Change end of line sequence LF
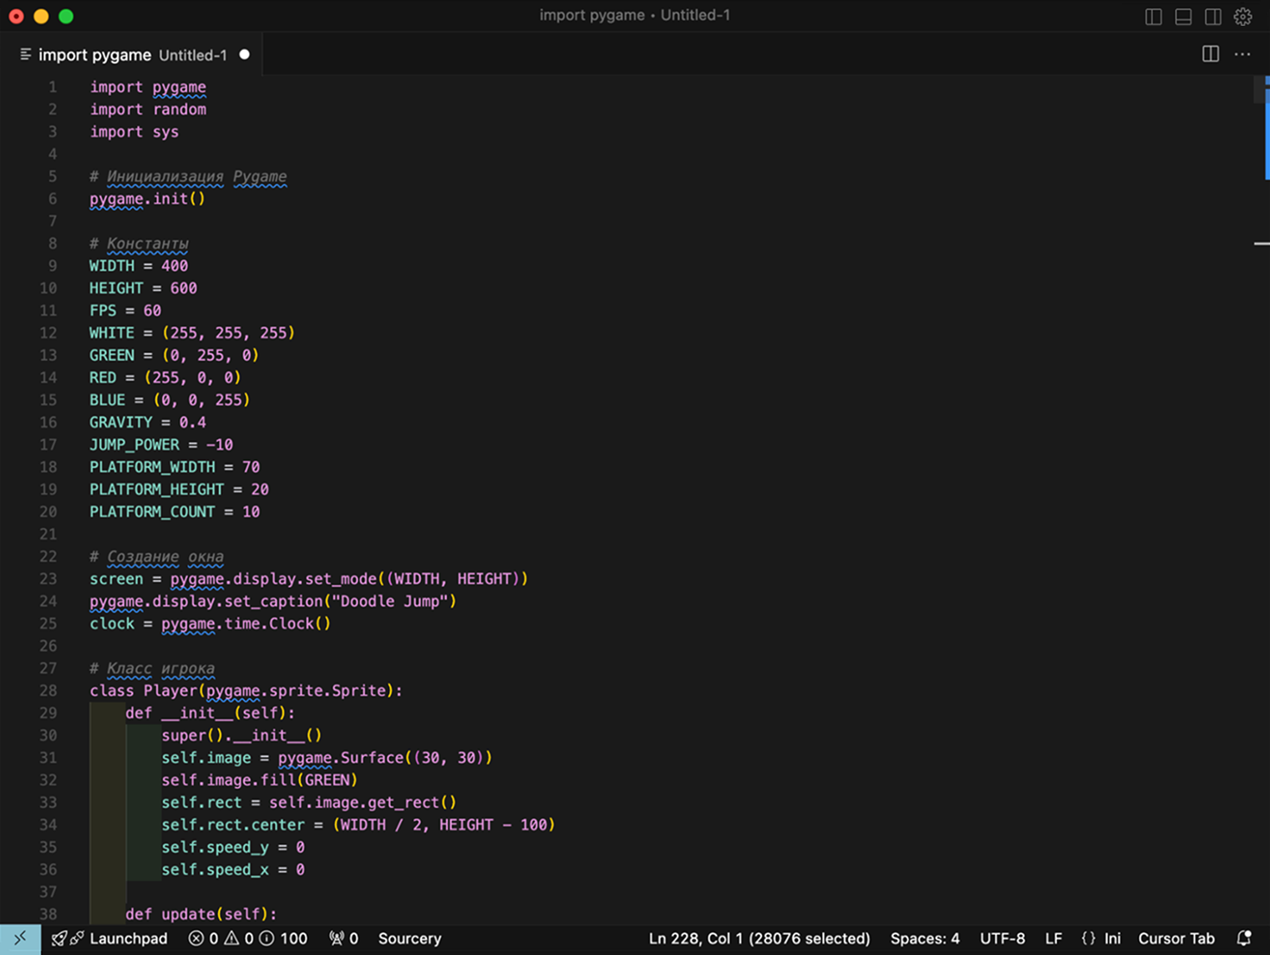 [1054, 938]
